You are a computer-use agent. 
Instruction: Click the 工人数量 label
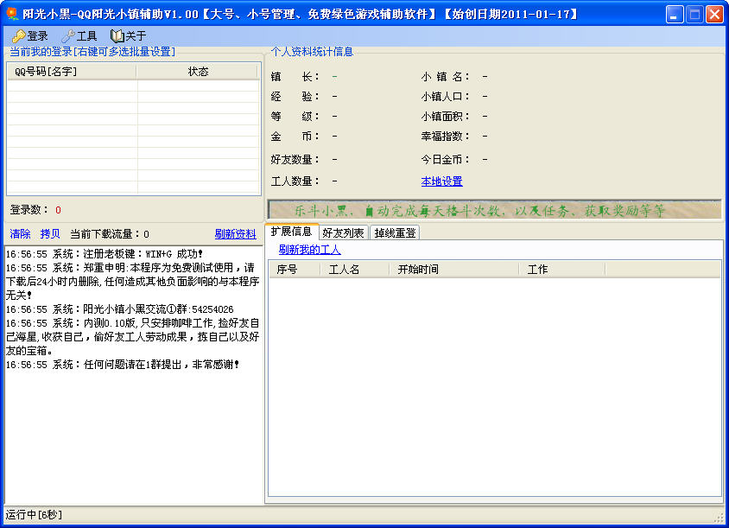coord(295,181)
